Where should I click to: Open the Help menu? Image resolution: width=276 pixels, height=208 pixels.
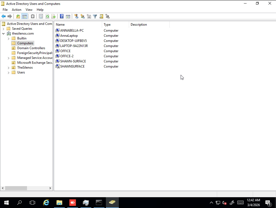pos(40,10)
